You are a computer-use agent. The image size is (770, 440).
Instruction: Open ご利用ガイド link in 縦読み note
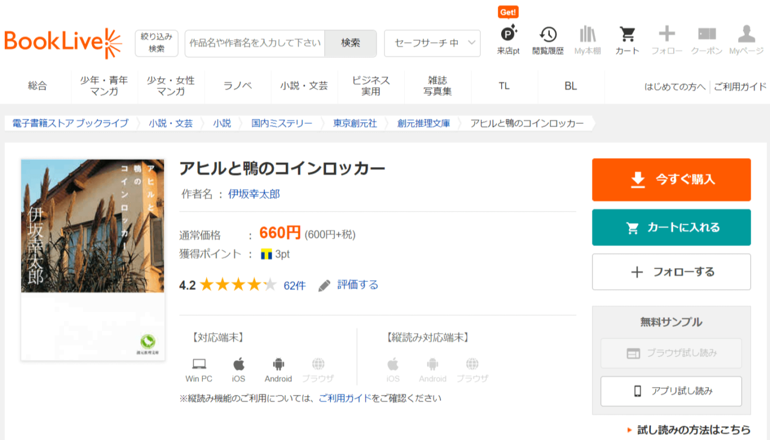[345, 398]
